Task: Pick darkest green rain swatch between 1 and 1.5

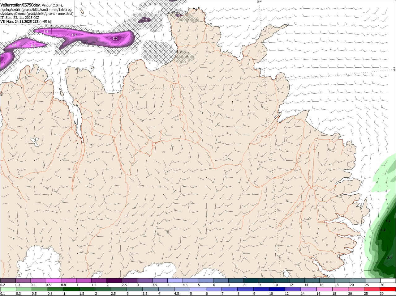Action: (x=71, y=289)
